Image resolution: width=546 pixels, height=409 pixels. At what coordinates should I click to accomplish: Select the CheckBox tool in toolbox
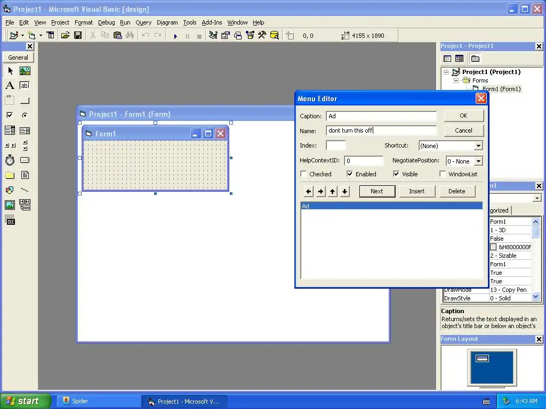coord(10,115)
